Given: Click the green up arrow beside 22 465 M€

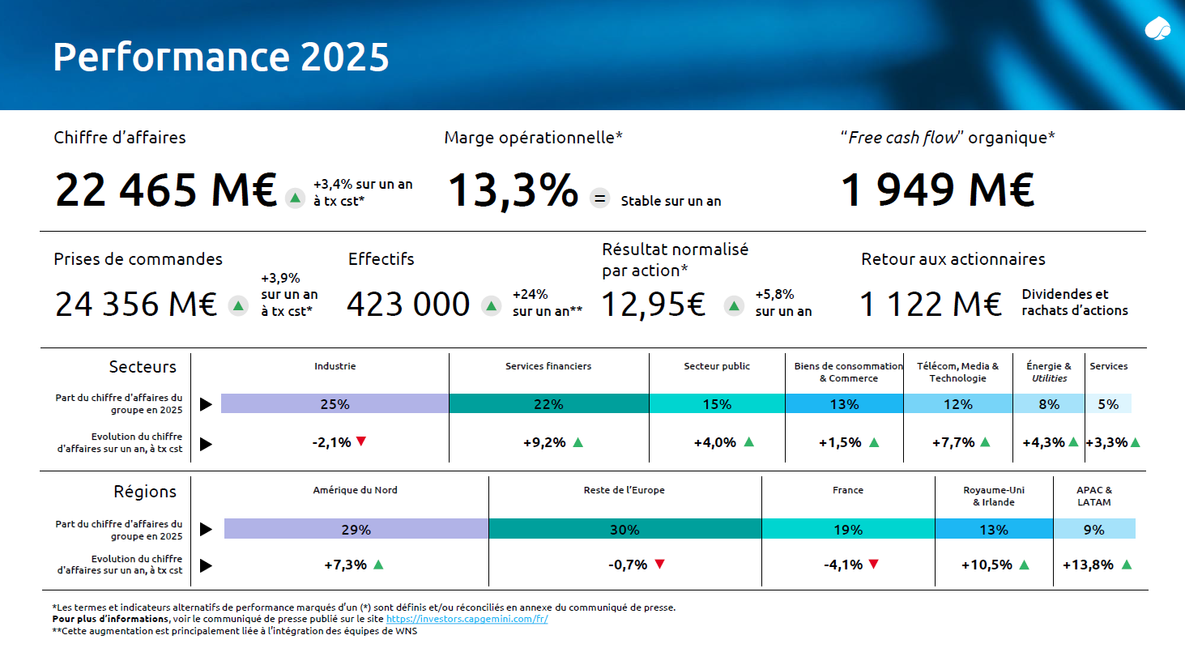Looking at the screenshot, I should point(296,196).
